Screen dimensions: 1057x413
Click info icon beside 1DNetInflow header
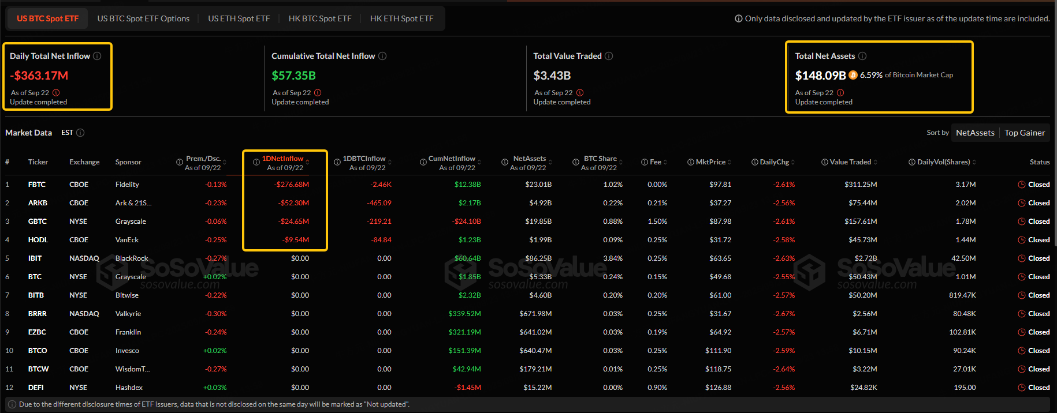256,163
